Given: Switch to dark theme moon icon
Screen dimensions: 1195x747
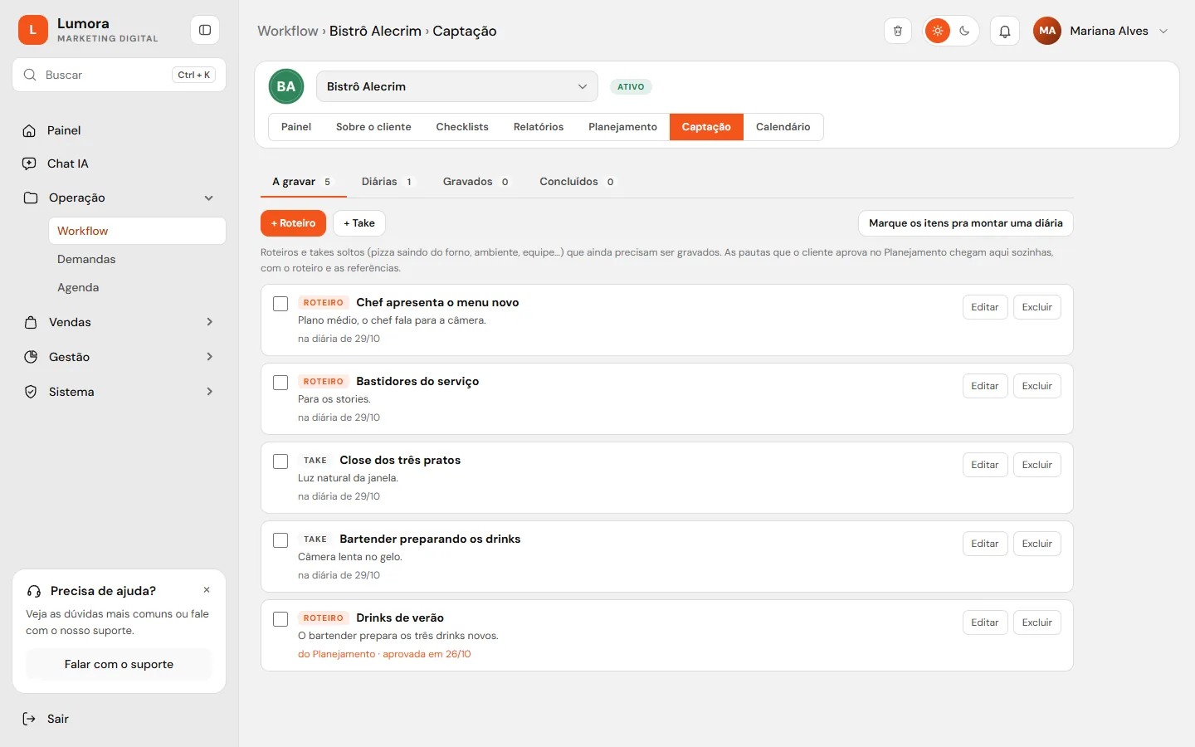Looking at the screenshot, I should click(x=964, y=31).
